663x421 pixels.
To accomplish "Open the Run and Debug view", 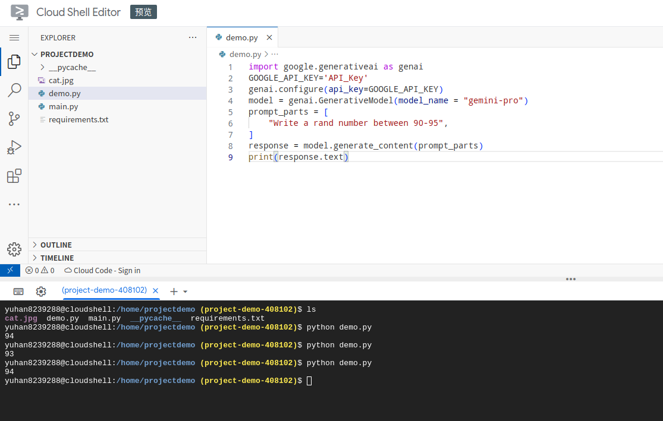I will coord(14,147).
